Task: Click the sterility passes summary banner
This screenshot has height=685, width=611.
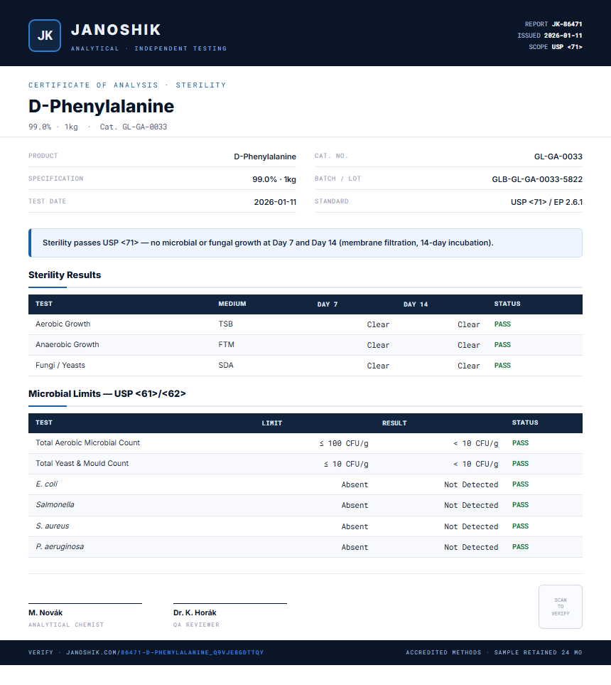Action: pyautogui.click(x=305, y=243)
